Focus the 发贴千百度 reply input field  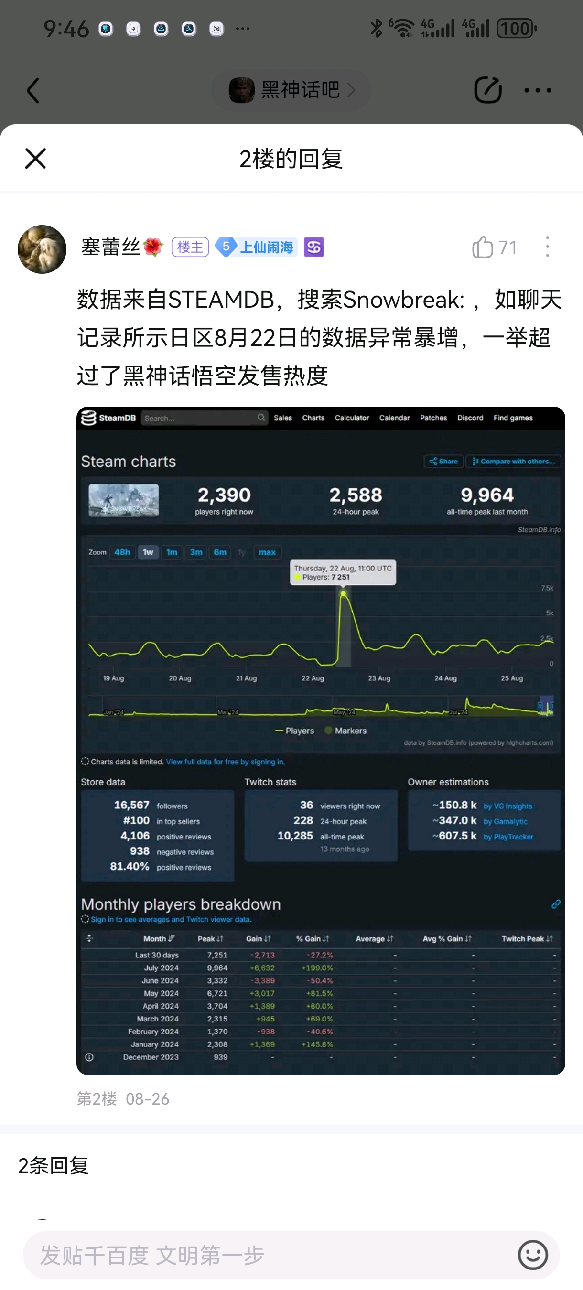pos(291,1255)
